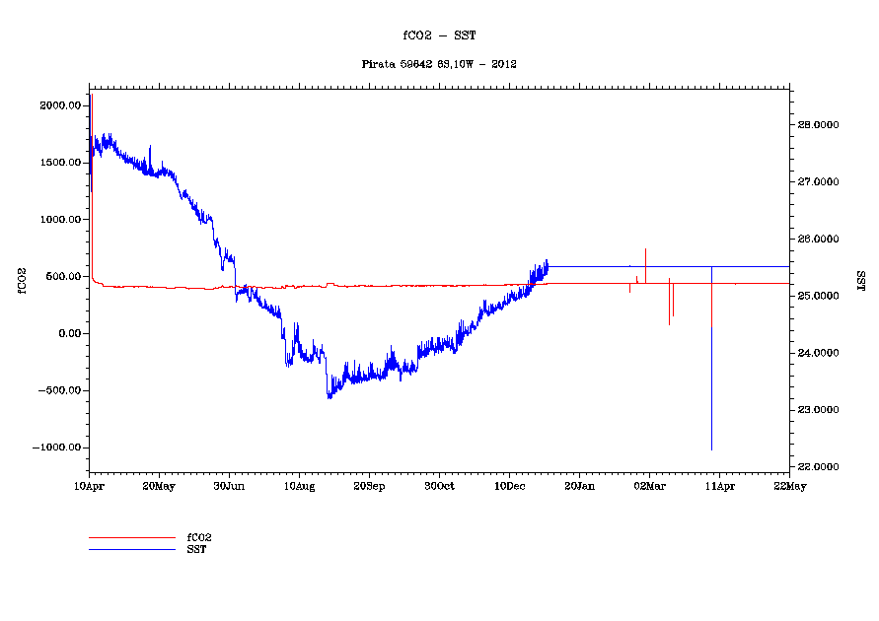The image size is (879, 621).
Task: Select the 22.0000 right axis value
Action: click(x=818, y=466)
